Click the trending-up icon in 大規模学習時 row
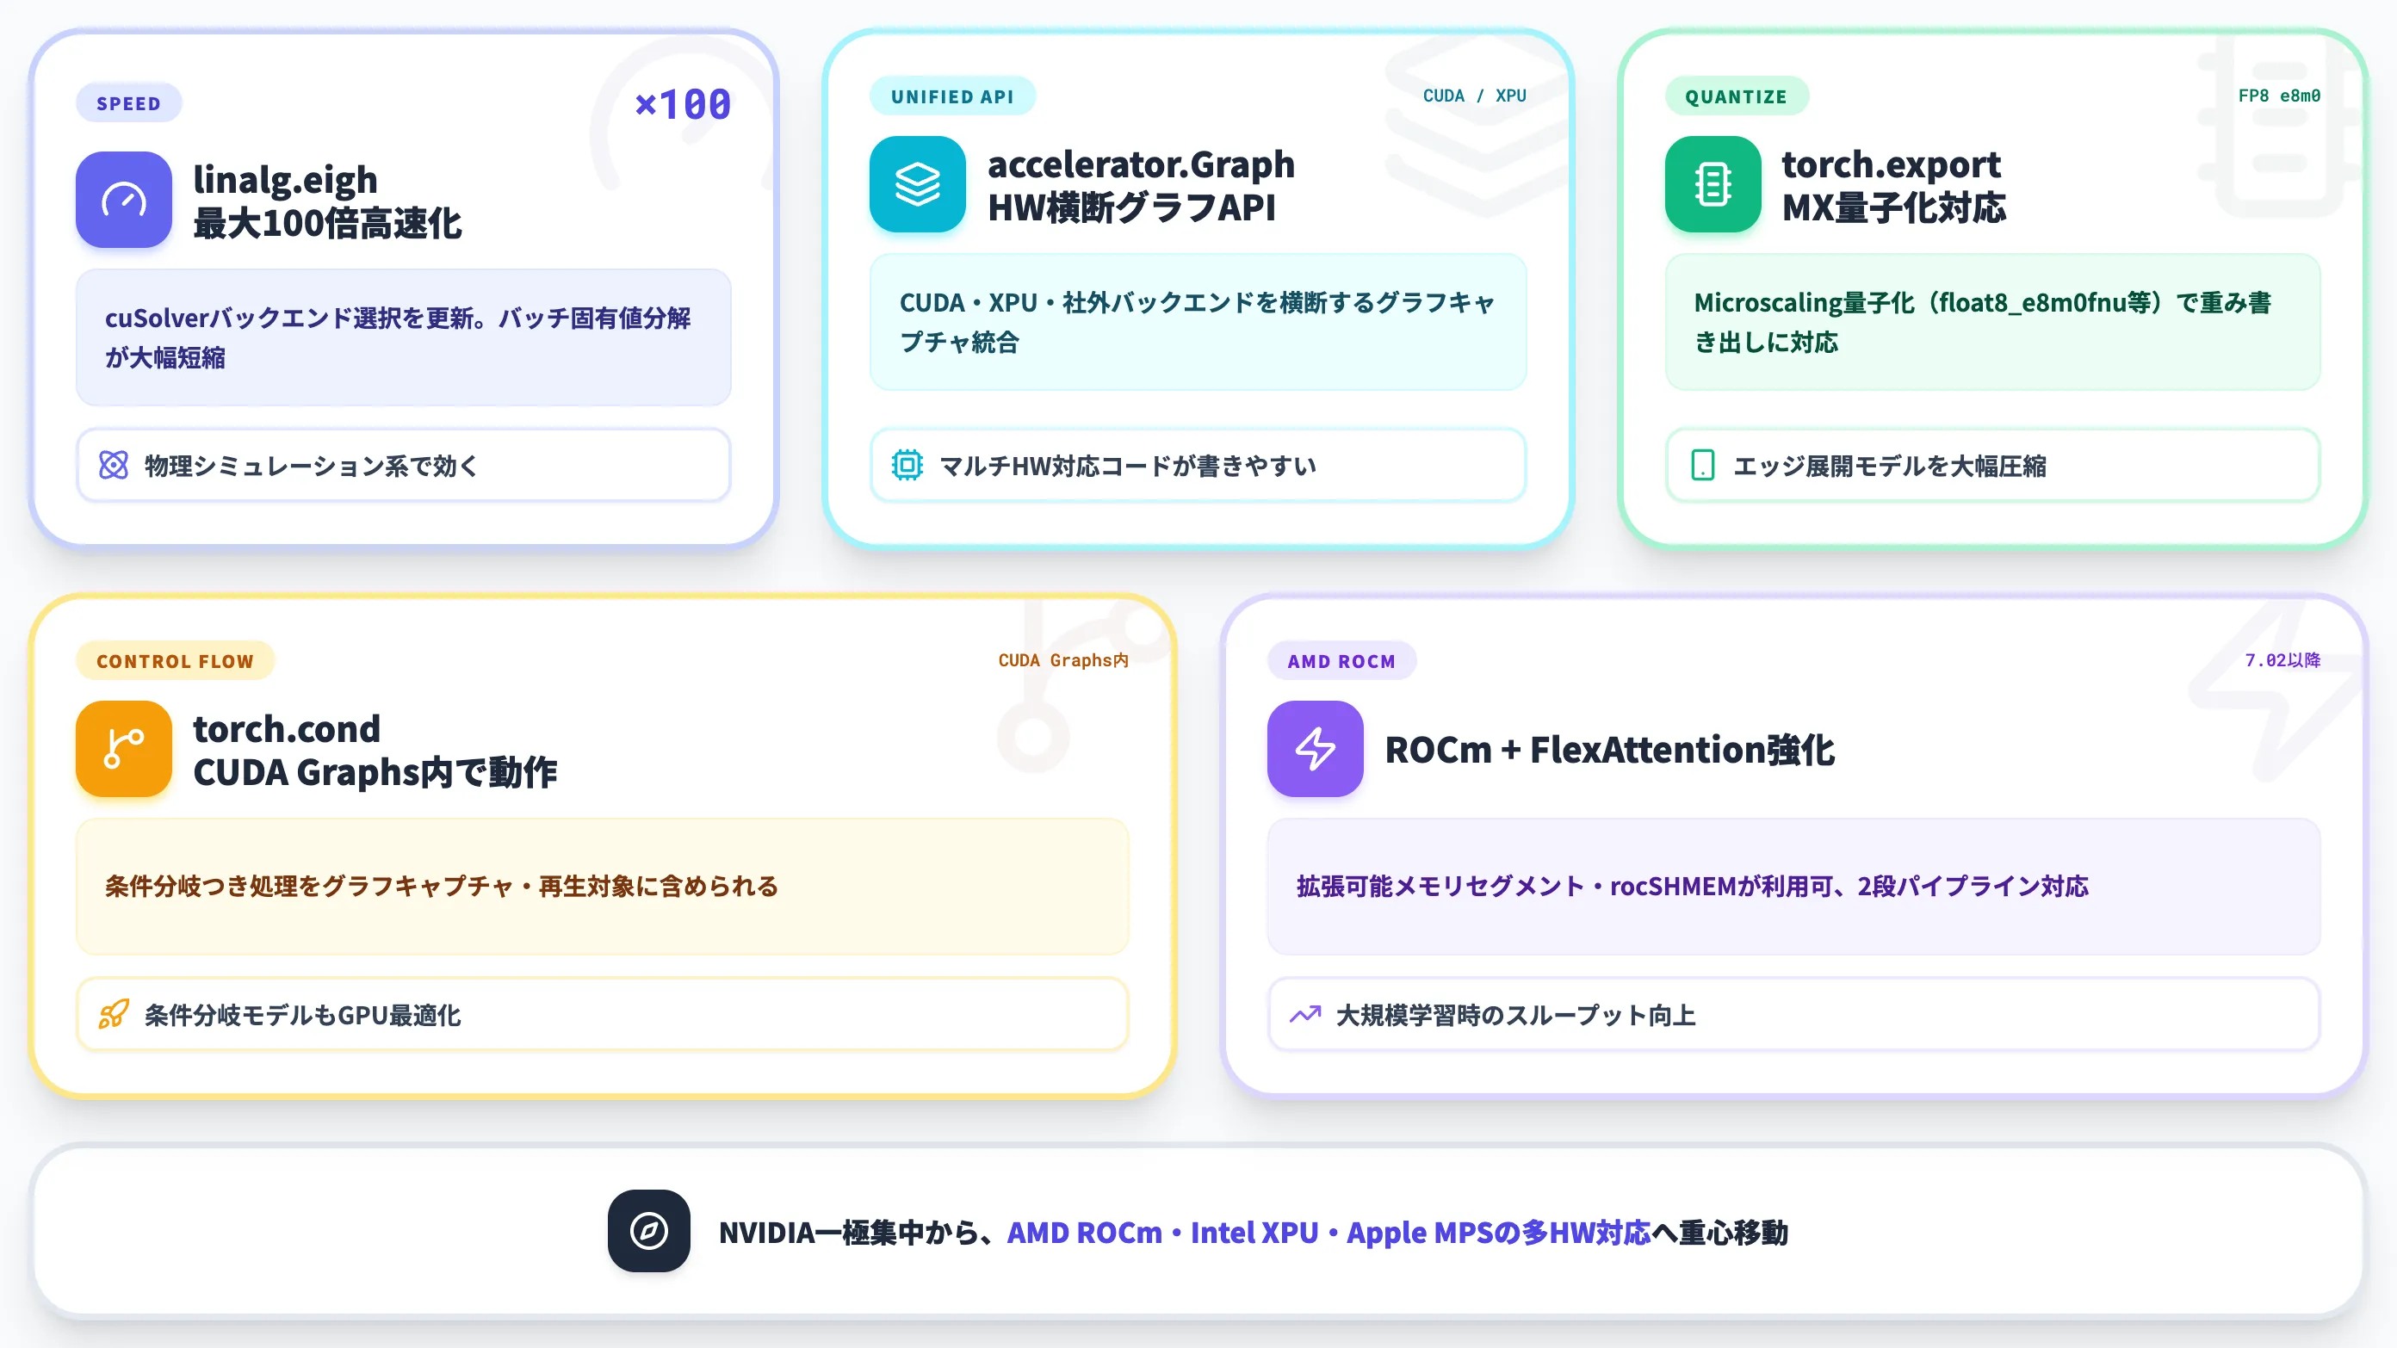 pyautogui.click(x=1305, y=1014)
